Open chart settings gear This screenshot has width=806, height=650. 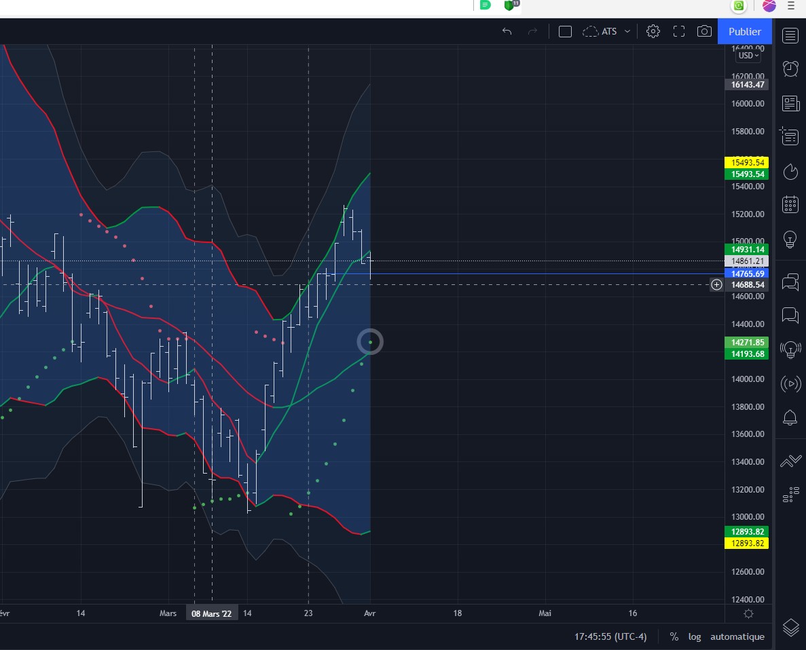click(x=653, y=31)
